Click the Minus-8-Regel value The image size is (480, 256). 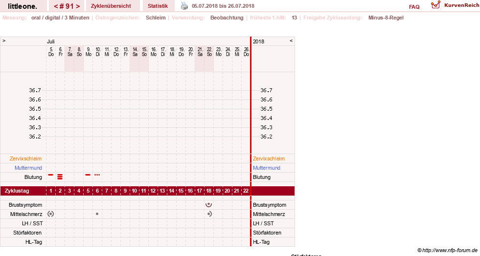coord(386,18)
